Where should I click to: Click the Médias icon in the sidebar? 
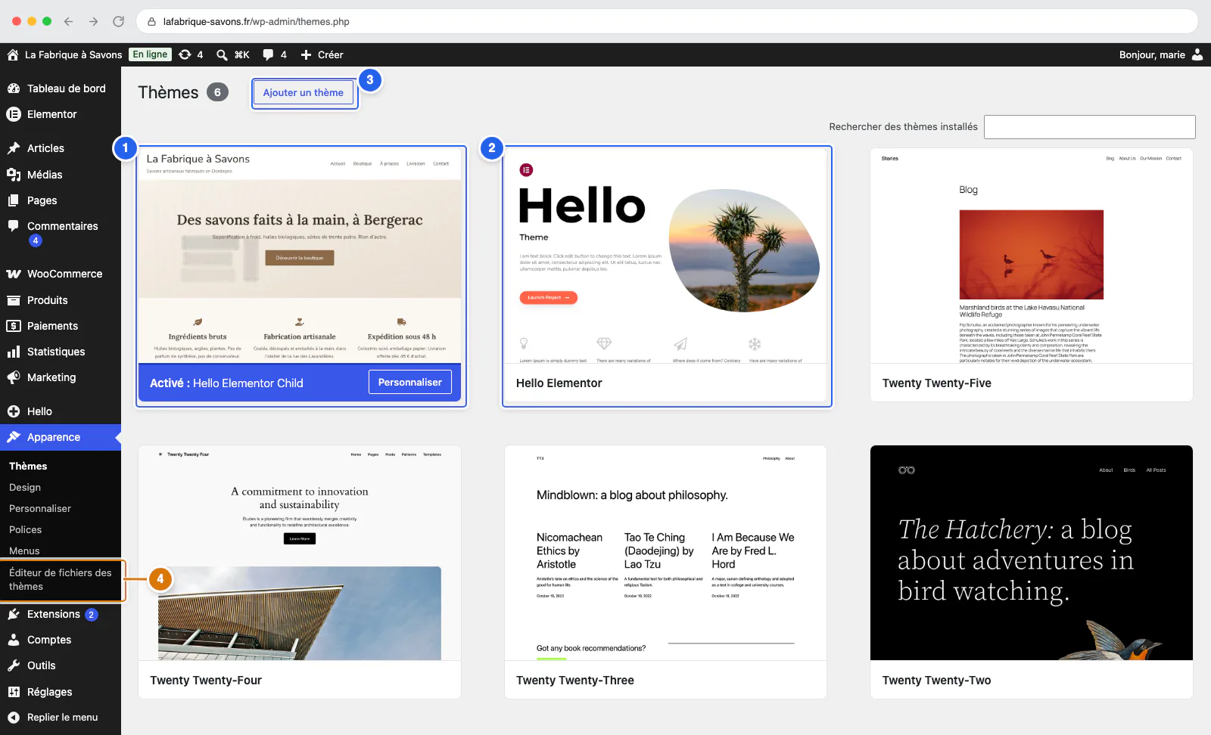tap(14, 175)
